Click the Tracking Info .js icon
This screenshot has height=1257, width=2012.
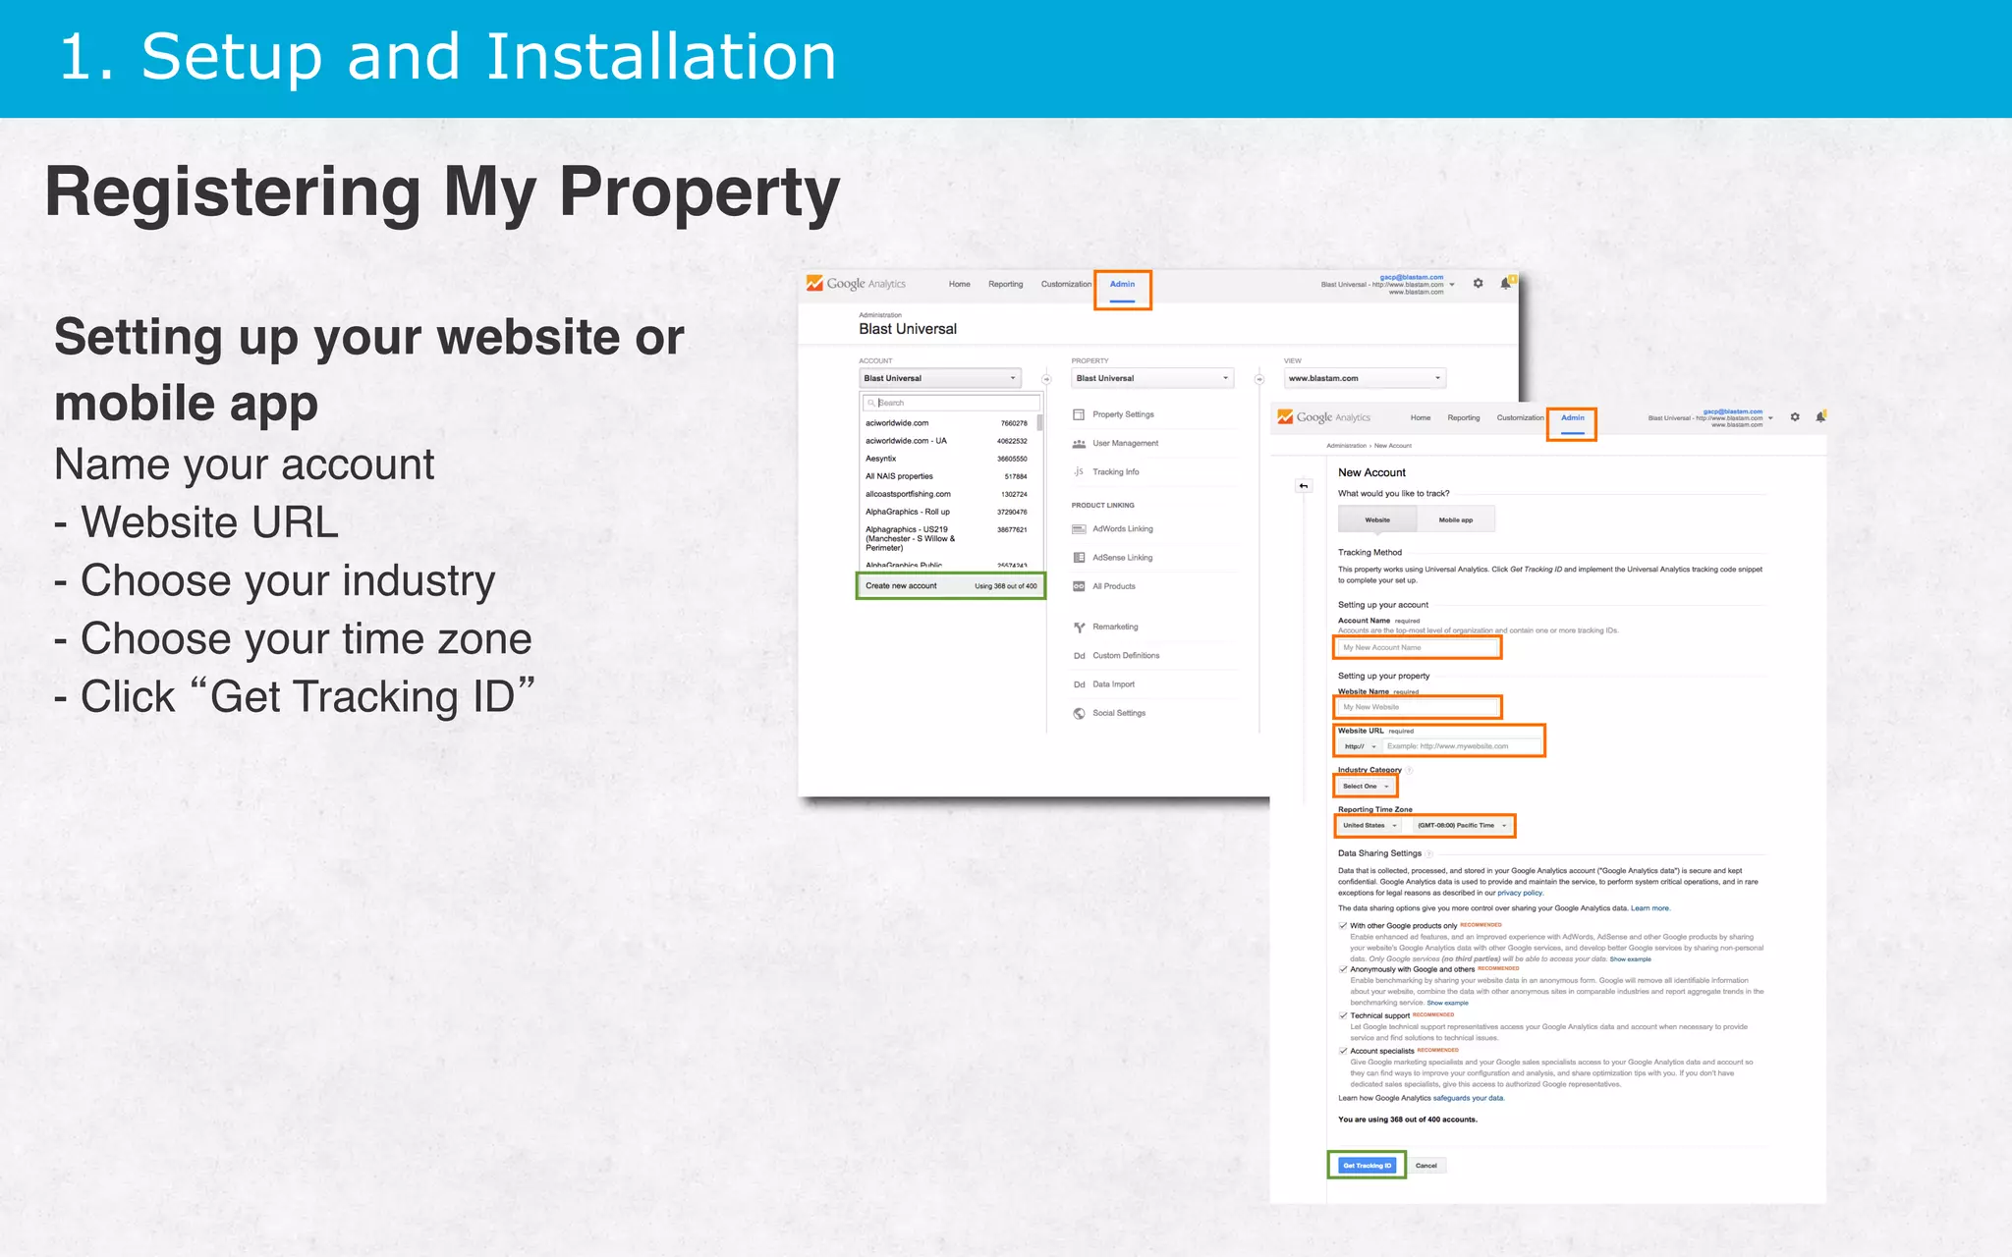1079,472
